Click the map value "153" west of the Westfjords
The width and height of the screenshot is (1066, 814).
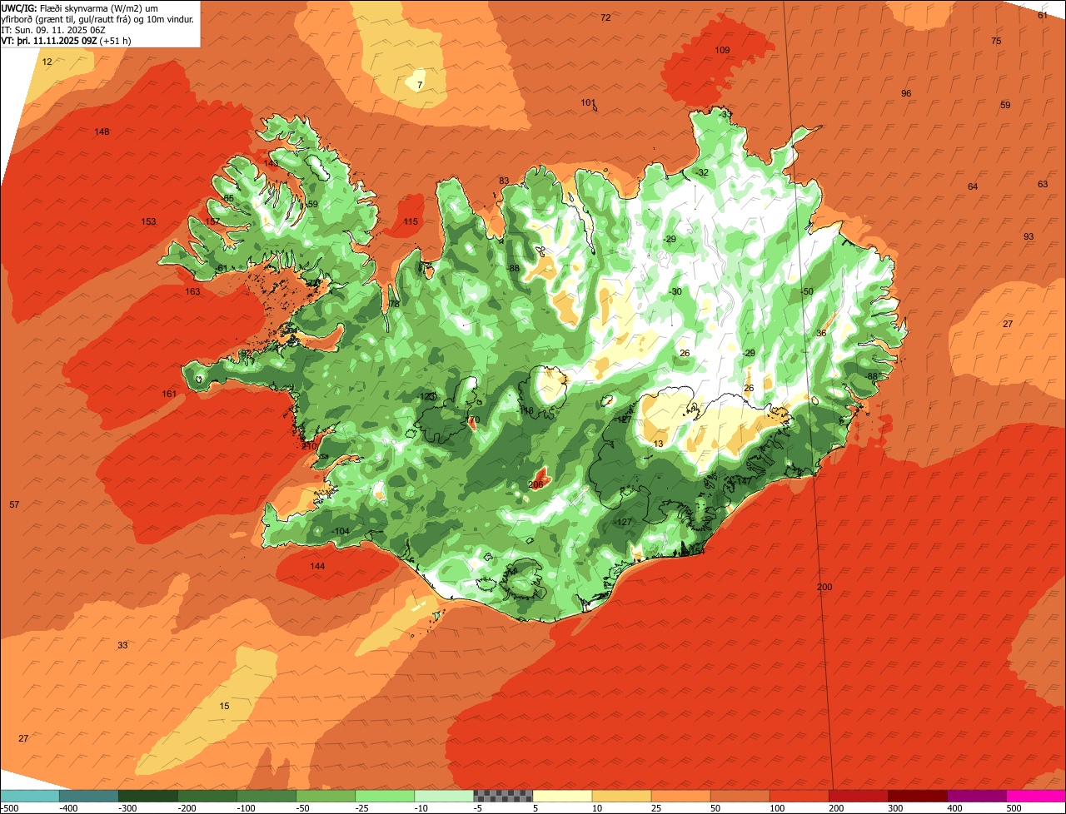click(x=148, y=221)
